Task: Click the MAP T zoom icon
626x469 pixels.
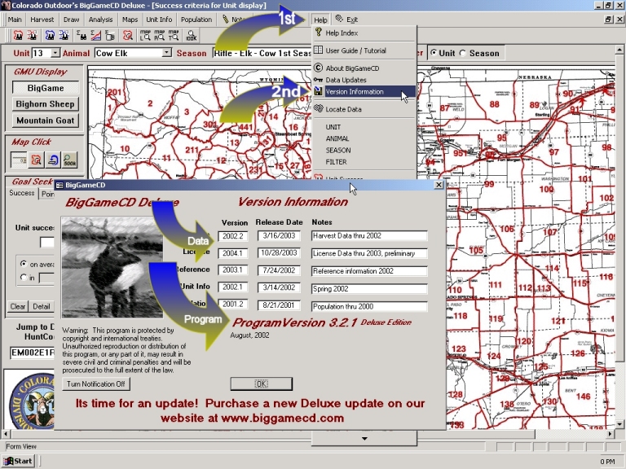Action: click(174, 36)
